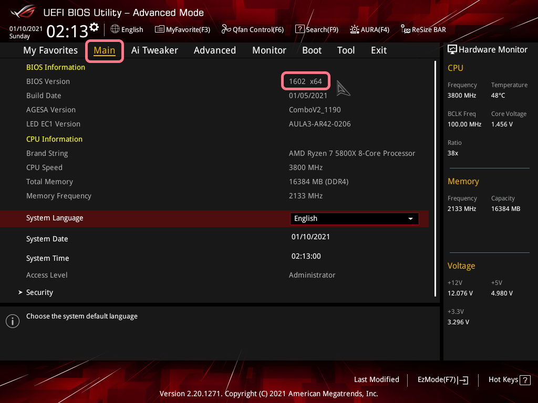Click the System Date label
Screen dimensions: 538x403
47,239
